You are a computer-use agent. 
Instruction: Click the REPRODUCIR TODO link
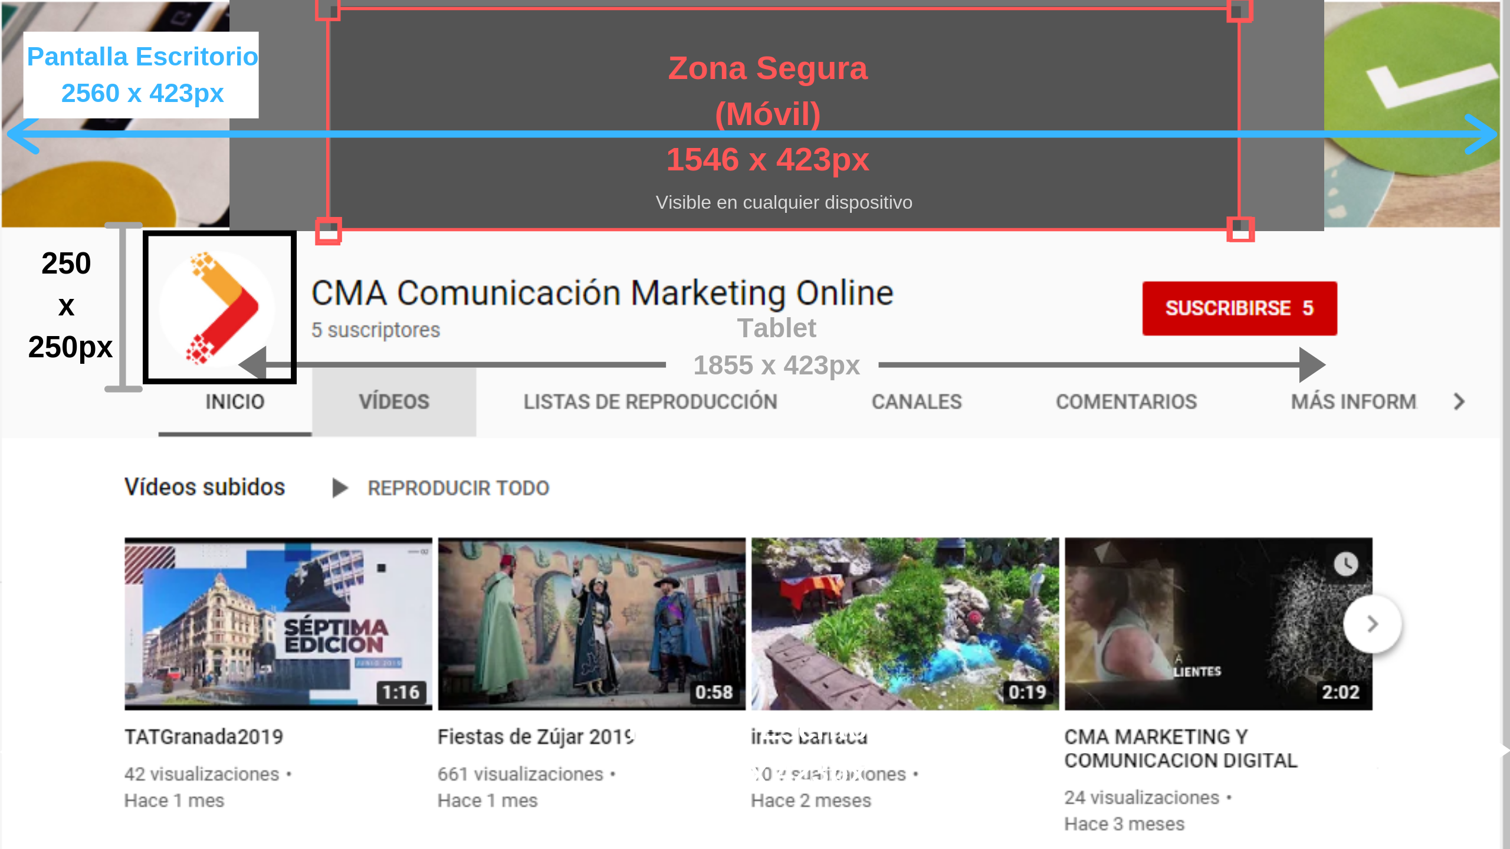point(458,488)
